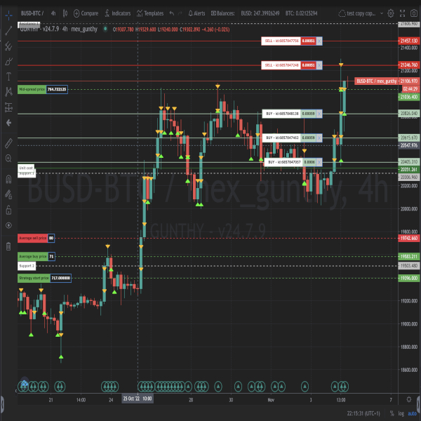
Task: Click the 25 Oct '22 time axis marker
Action: click(131, 399)
